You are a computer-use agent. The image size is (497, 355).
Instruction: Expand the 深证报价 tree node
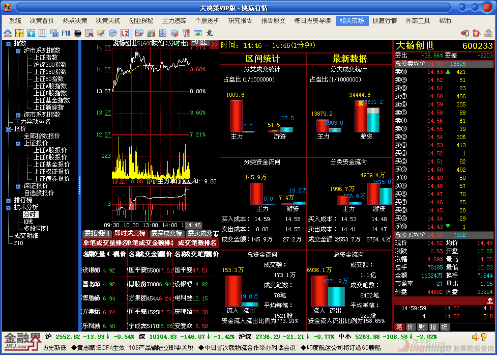[18, 186]
